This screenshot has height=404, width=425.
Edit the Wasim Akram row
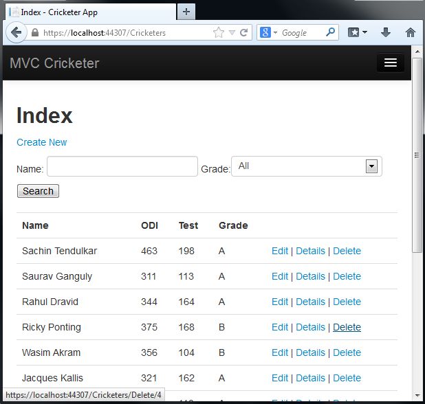[280, 353]
